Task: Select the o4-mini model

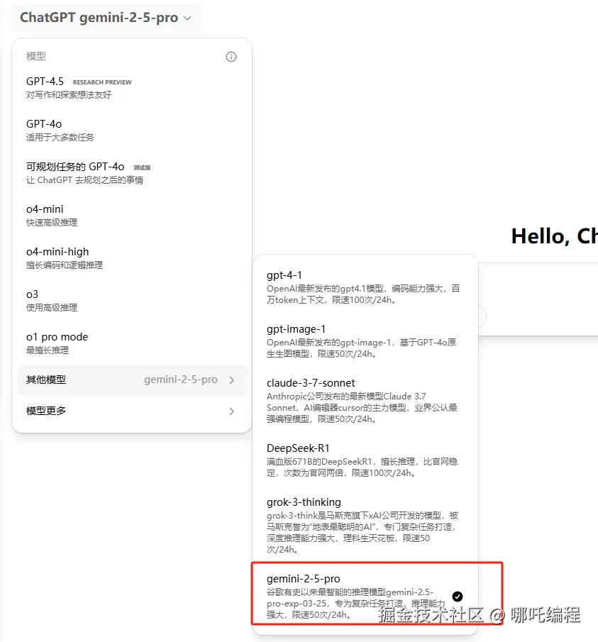Action: coord(131,216)
